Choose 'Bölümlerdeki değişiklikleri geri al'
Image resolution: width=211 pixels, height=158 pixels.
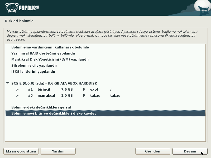105,107
